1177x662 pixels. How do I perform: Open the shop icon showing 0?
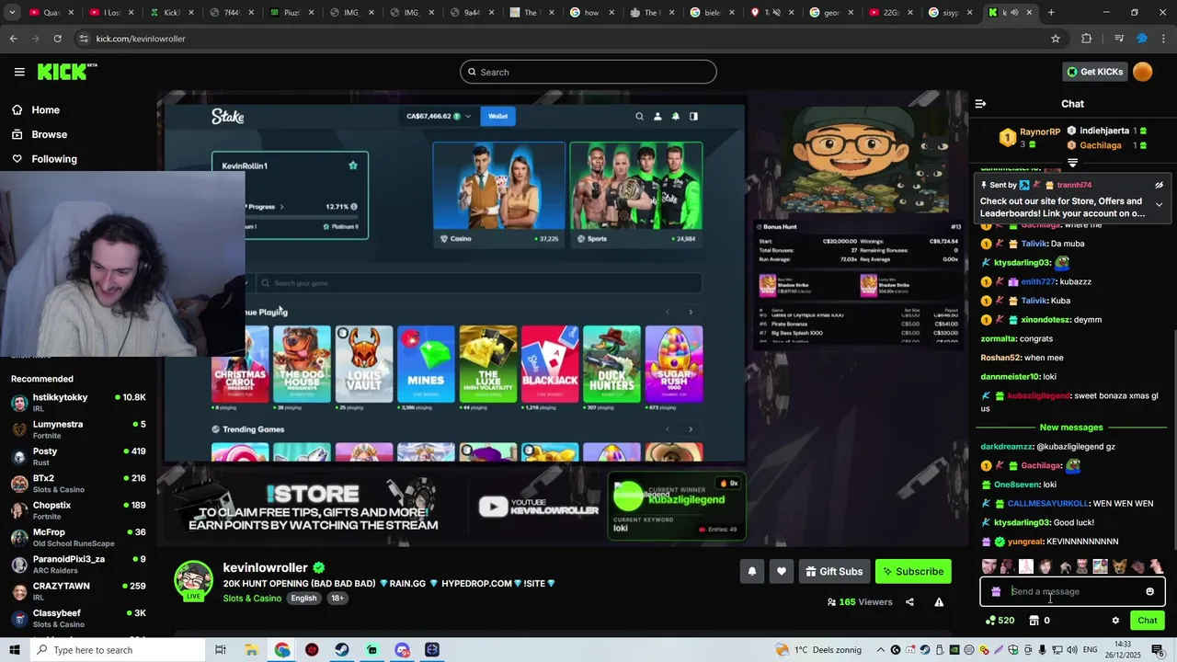[1039, 621]
